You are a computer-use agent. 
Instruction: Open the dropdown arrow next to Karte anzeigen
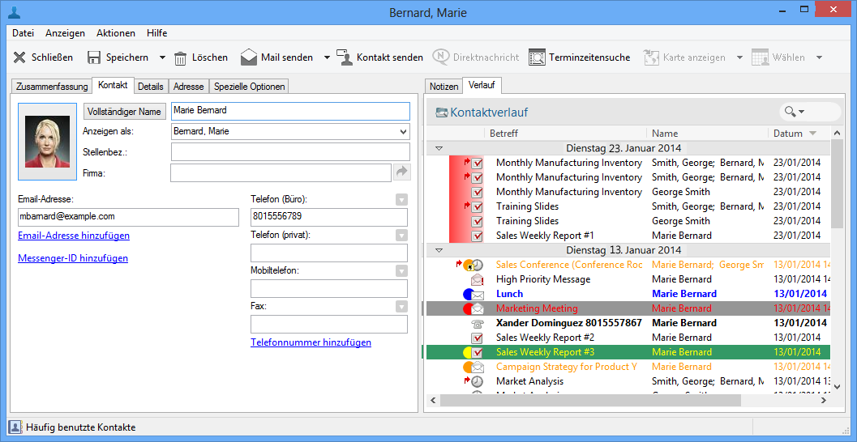[739, 57]
